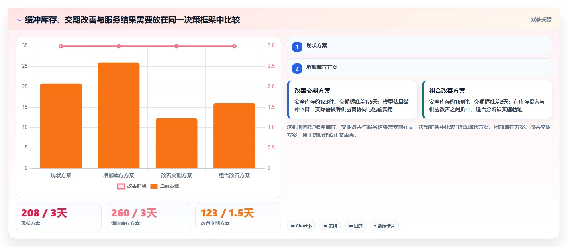Click right axis value 1.0

pyautogui.click(x=271, y=127)
